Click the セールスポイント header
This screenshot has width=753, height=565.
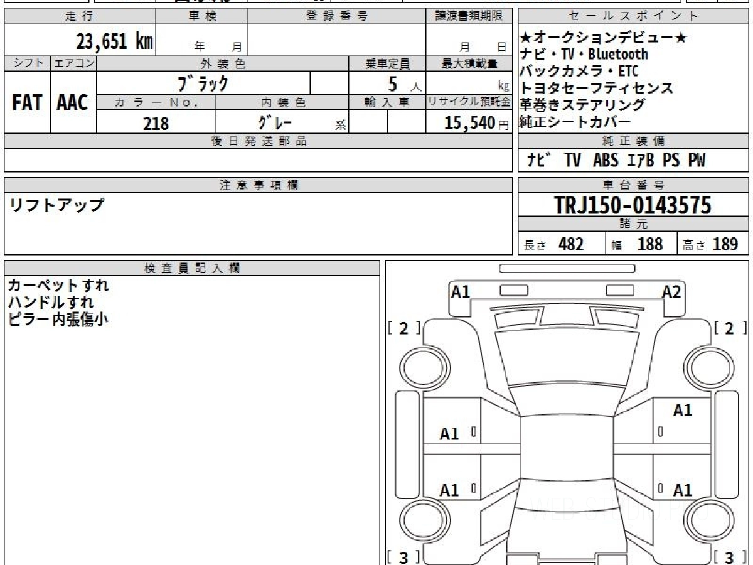click(634, 16)
